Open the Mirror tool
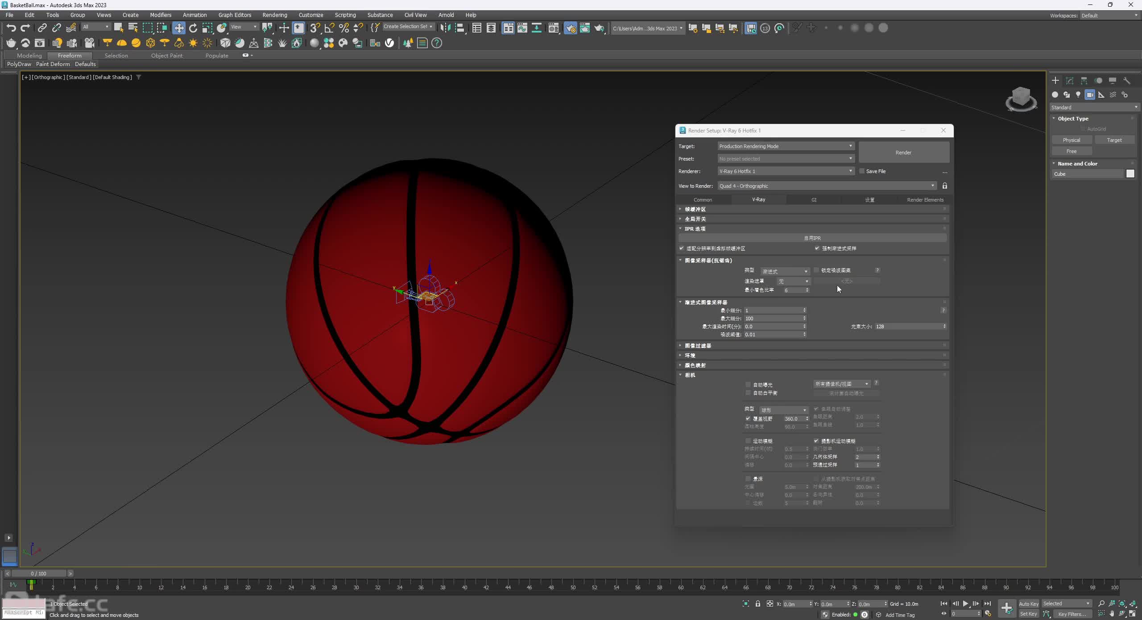This screenshot has width=1142, height=620. [445, 28]
